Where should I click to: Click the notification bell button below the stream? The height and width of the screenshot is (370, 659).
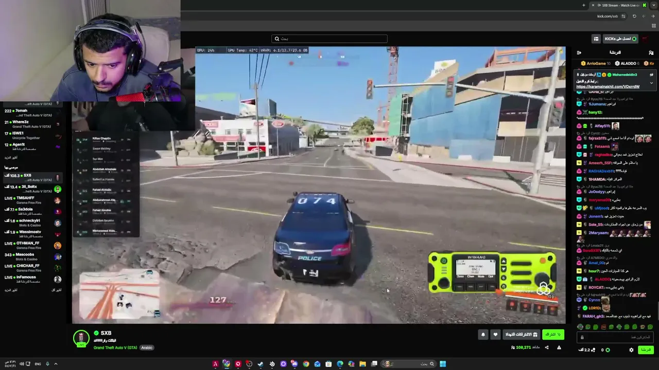(x=483, y=335)
